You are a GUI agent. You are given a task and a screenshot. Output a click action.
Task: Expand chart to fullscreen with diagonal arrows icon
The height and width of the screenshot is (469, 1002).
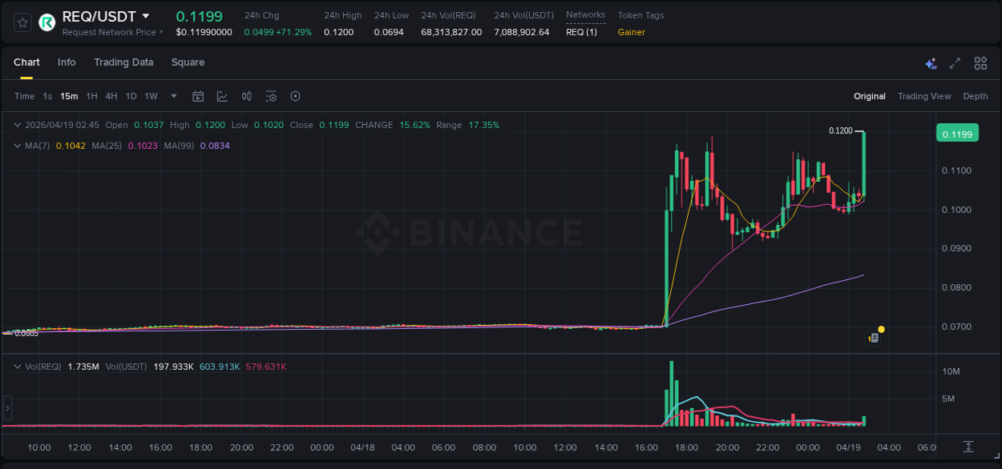click(x=955, y=62)
